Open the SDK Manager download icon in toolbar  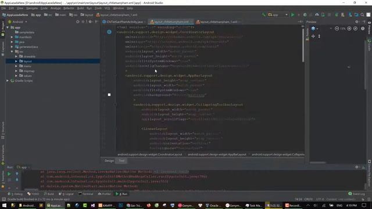[350, 15]
